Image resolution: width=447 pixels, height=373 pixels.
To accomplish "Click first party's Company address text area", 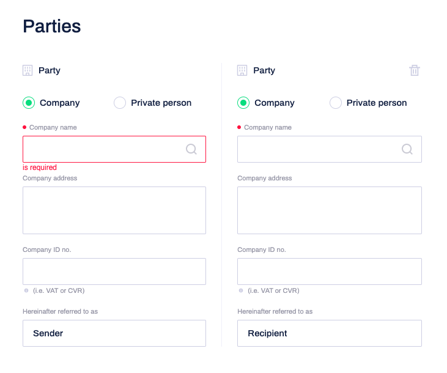I will click(x=114, y=210).
